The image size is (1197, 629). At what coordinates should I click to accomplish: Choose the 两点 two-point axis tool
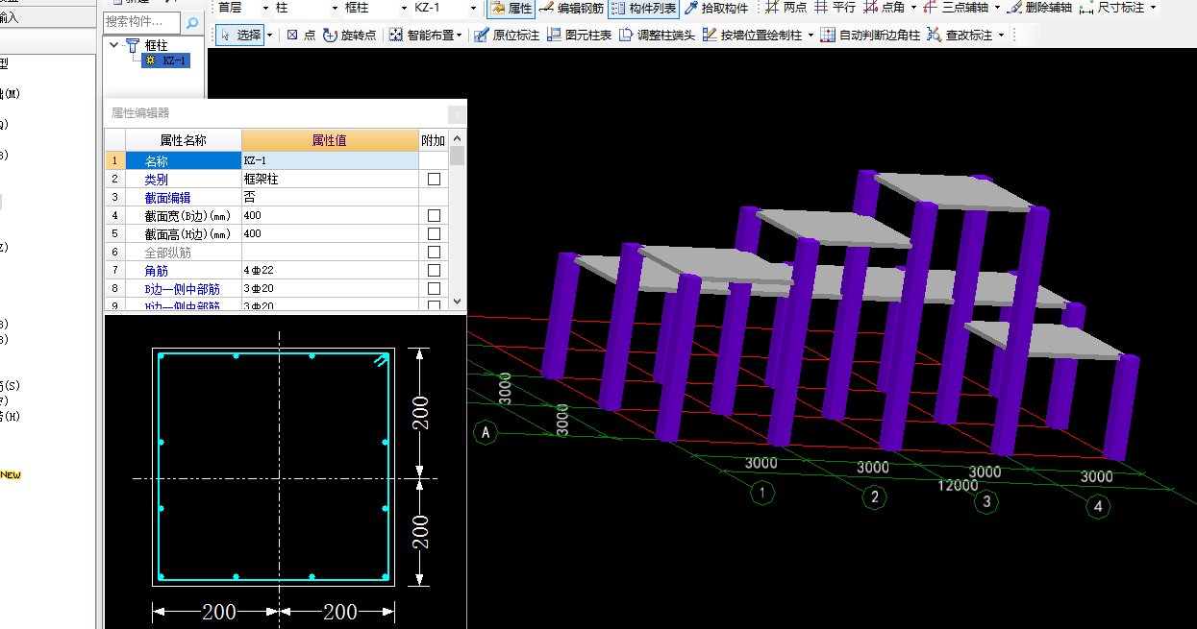(786, 8)
